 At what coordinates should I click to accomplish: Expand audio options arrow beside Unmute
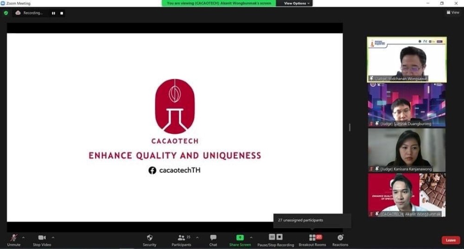point(23,237)
